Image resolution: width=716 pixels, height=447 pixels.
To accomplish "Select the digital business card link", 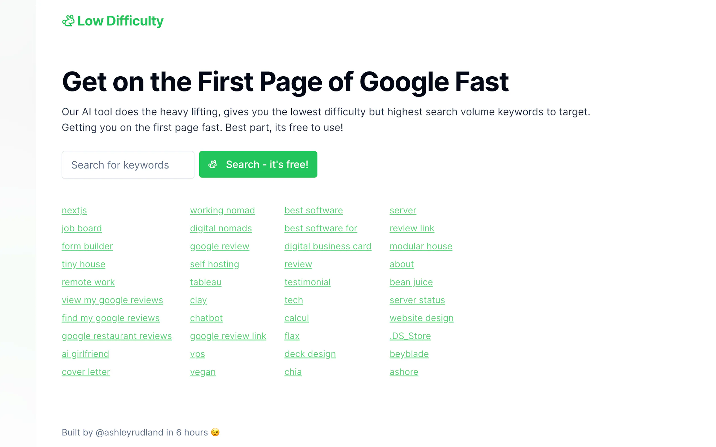I will point(328,246).
